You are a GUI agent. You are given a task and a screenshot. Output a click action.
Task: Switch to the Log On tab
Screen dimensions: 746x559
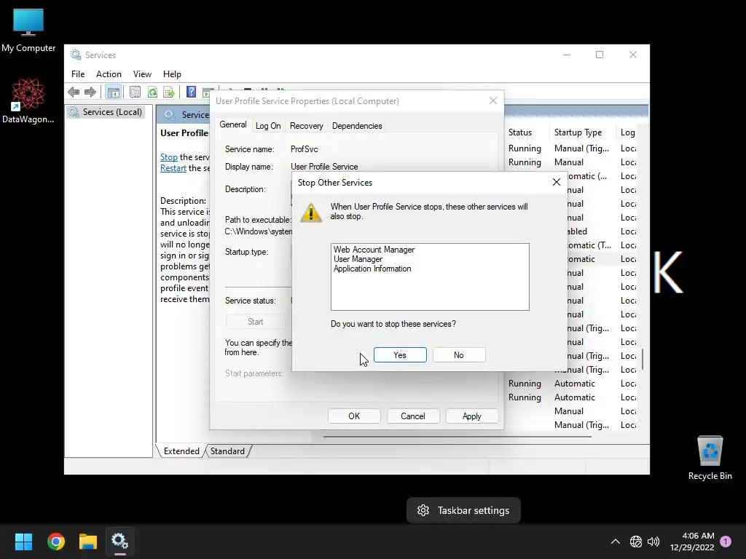[x=268, y=126]
